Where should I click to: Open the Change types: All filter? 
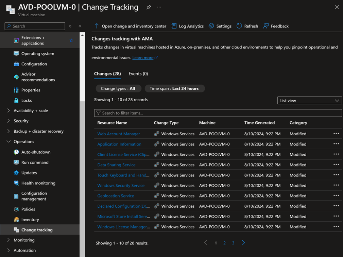(118, 89)
